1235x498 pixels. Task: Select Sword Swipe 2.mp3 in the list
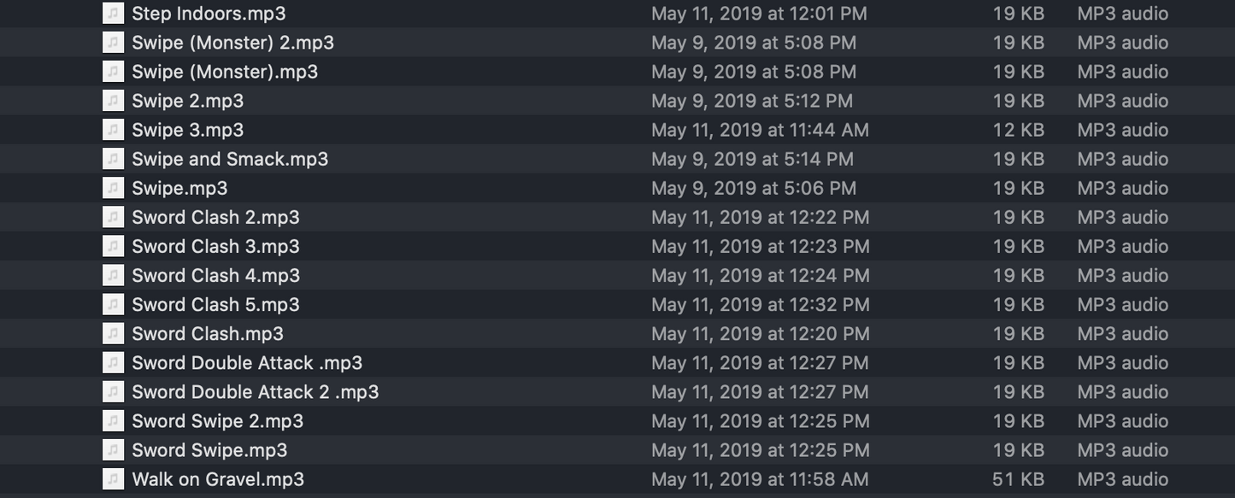pos(217,421)
